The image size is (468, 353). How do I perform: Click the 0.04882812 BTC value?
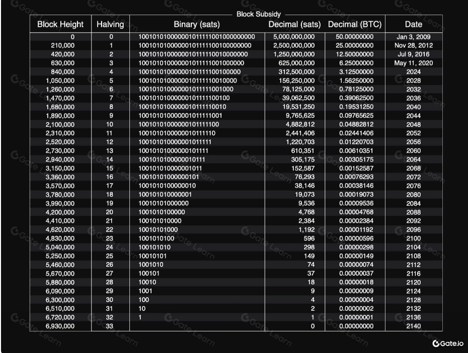tap(356, 125)
